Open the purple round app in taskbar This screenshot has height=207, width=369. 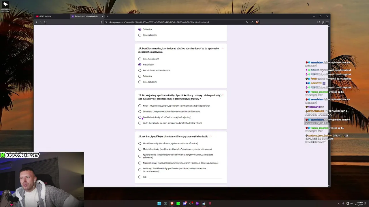coord(197,204)
